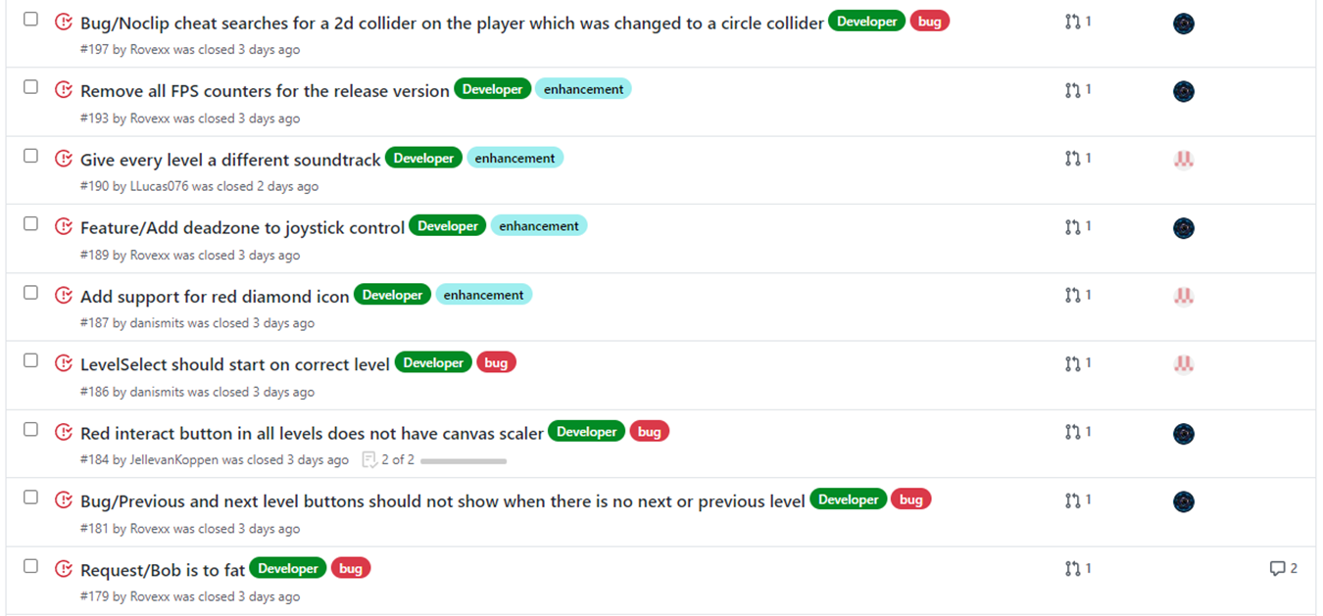Click pull request icon for Bob is to fat issue
Image resolution: width=1323 pixels, height=616 pixels.
pos(1072,568)
